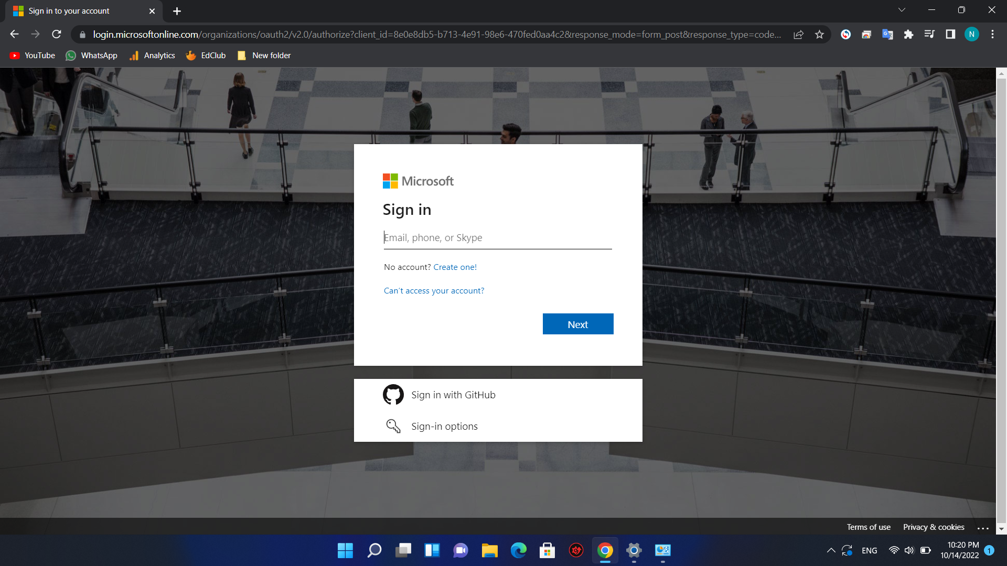1007x566 pixels.
Task: Open Chrome three-dot menu
Action: click(x=992, y=35)
